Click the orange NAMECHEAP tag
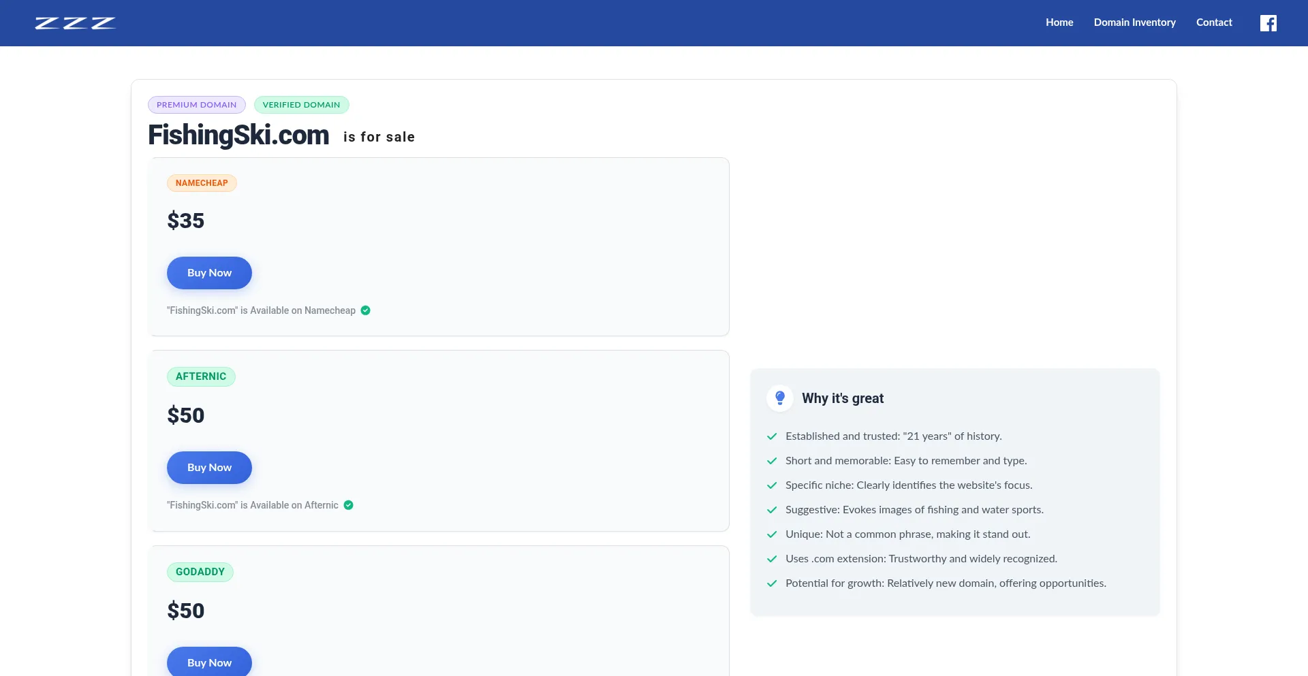 point(202,183)
